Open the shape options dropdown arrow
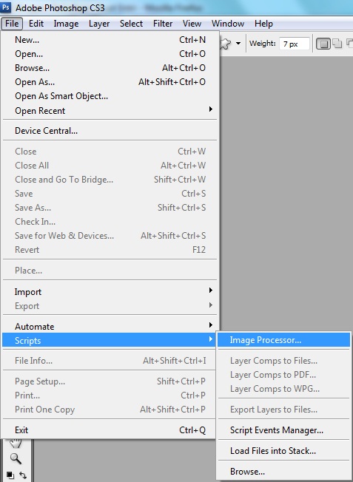The height and width of the screenshot is (482, 353). (x=238, y=44)
